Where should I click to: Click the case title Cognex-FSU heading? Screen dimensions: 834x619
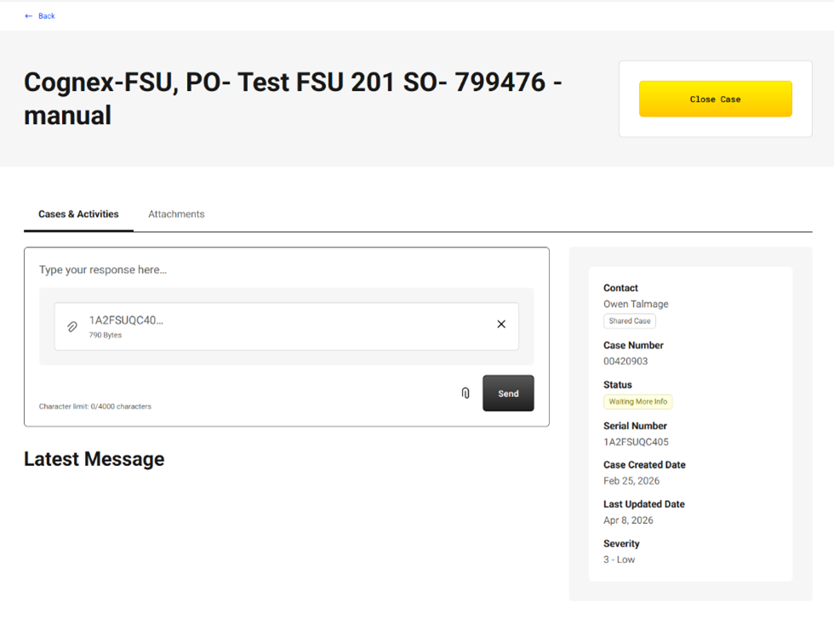(x=293, y=99)
